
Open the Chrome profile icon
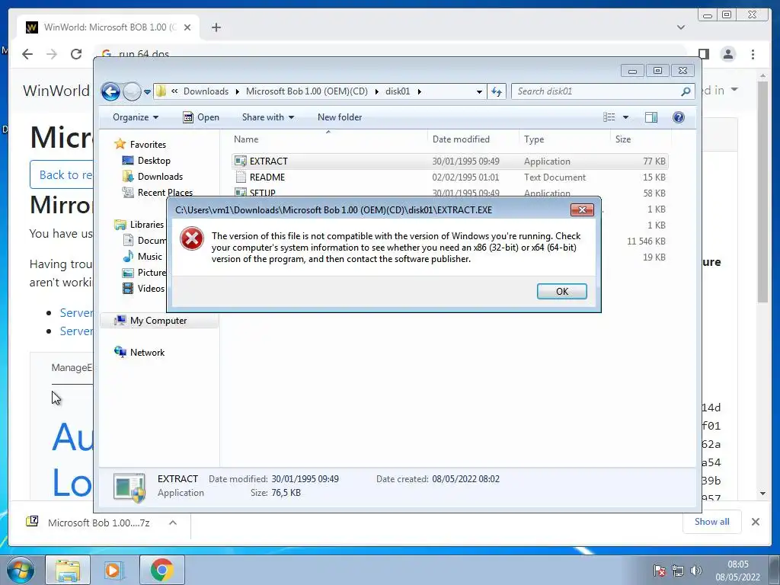point(727,54)
